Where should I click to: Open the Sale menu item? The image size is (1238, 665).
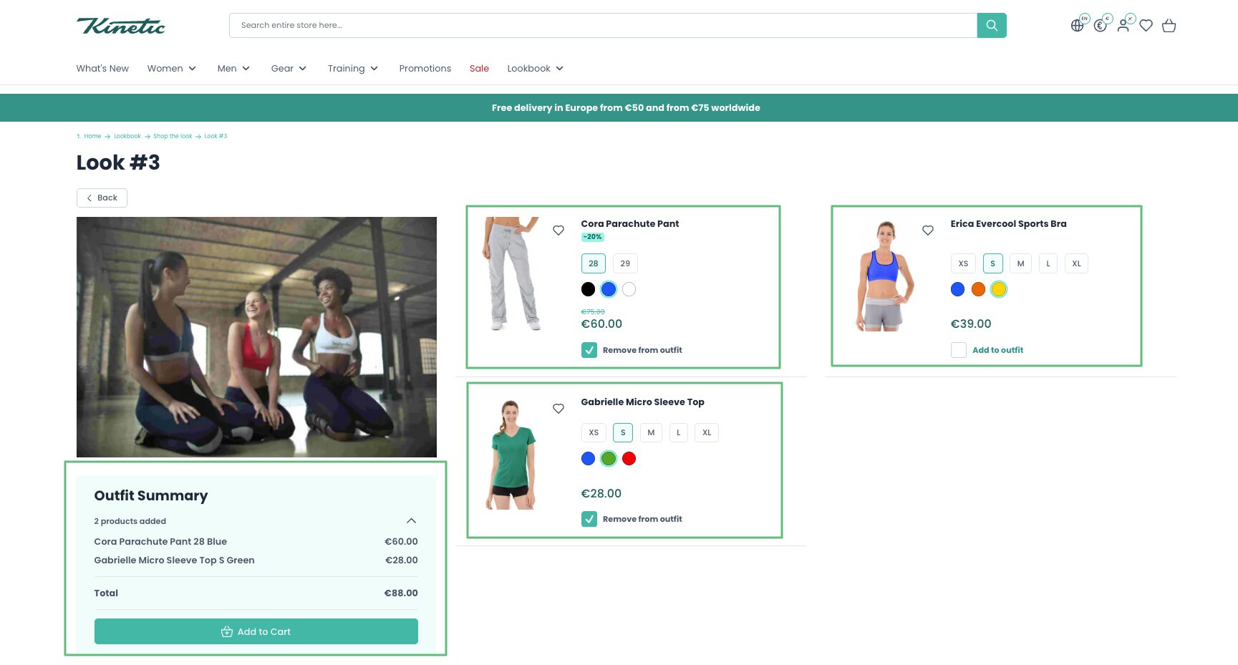click(x=479, y=69)
